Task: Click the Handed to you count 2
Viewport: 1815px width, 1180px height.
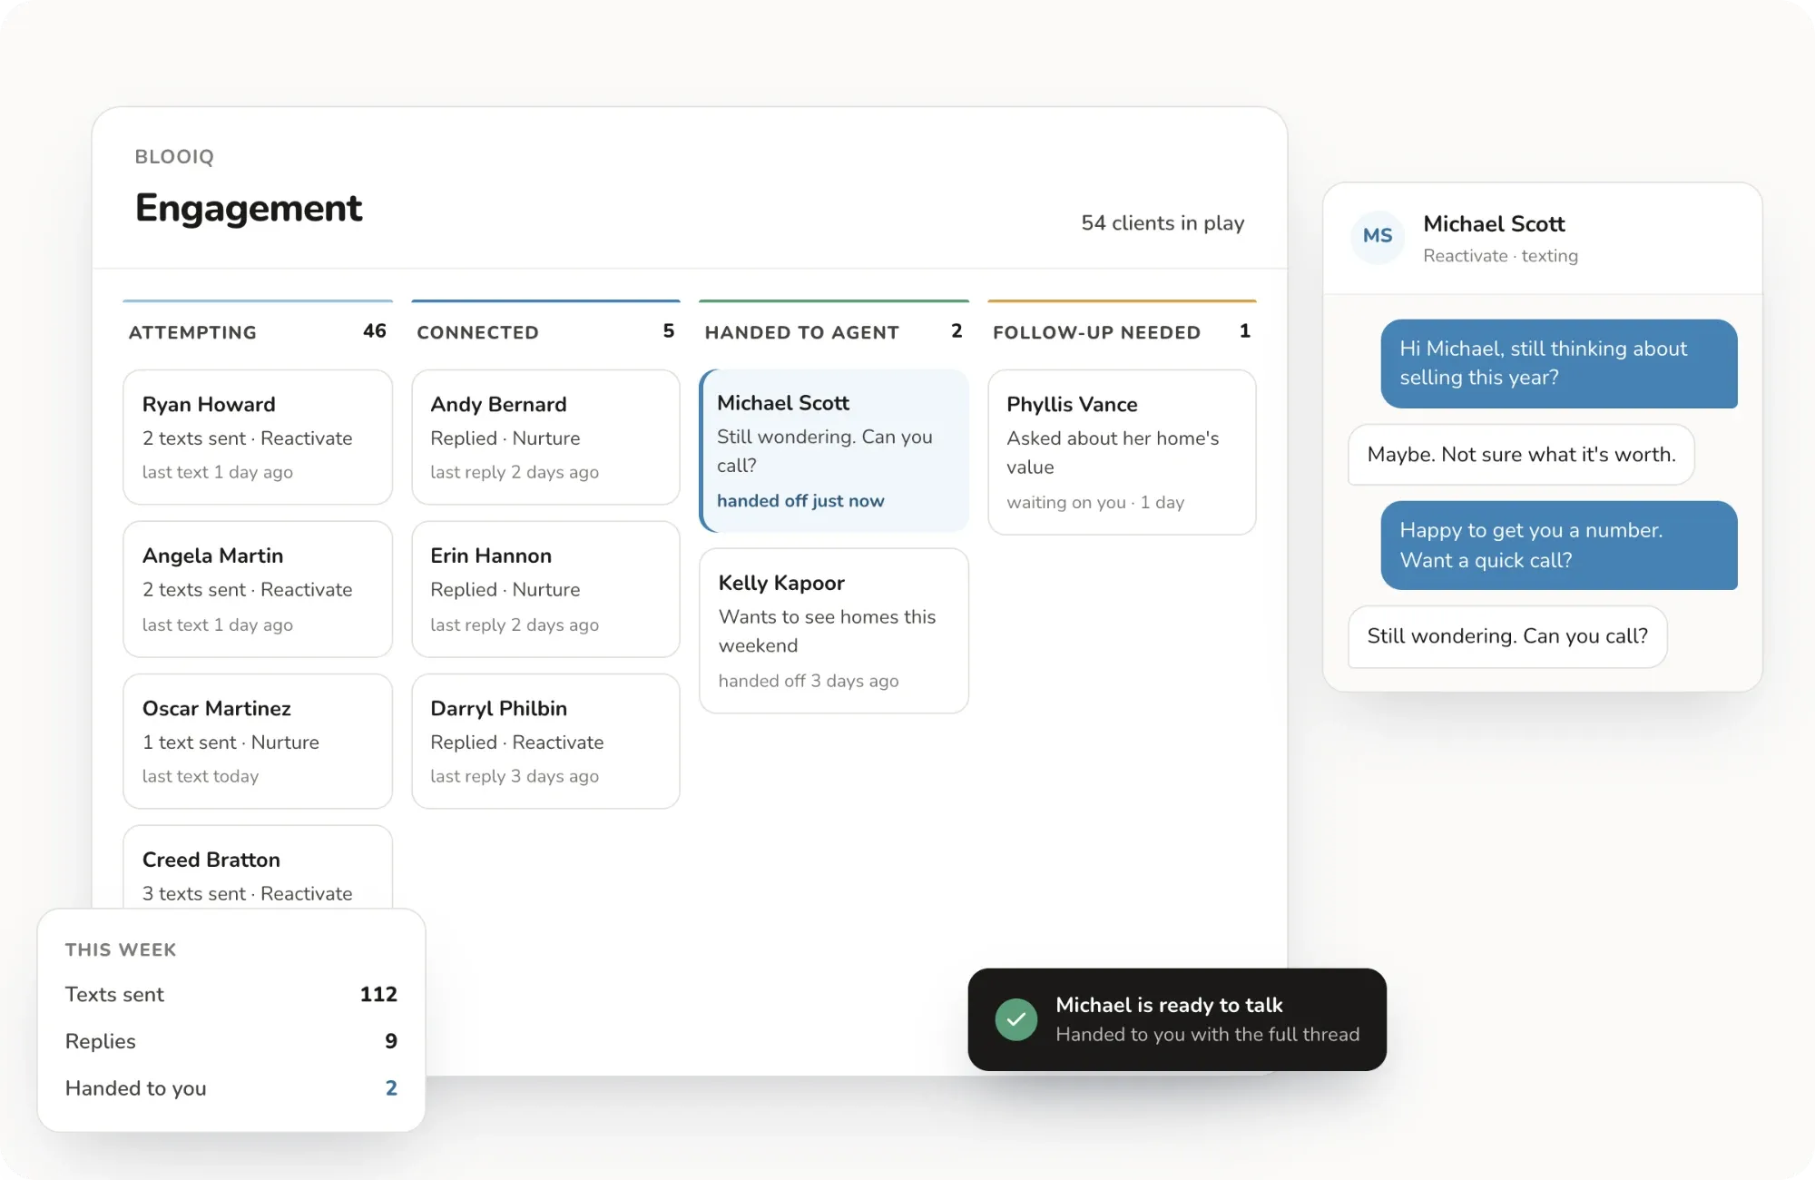Action: coord(391,1088)
